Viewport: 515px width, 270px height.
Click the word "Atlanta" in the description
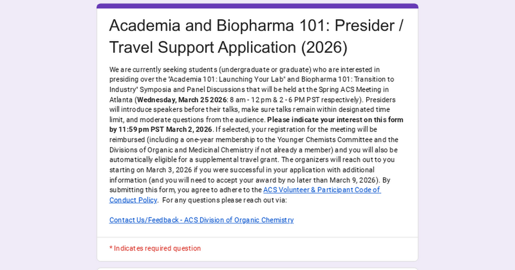point(121,100)
